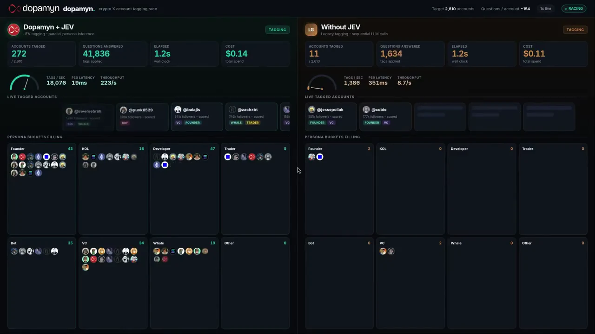Screen dimensions: 595x334
Task: Select bright red infinity avatar in Dopamyn VC bucket
Action: 93,259
